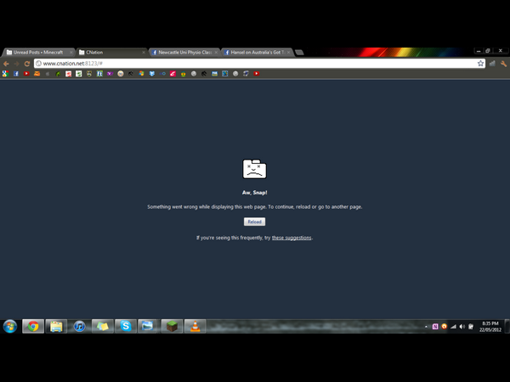Open the Apple logo bookmark
This screenshot has width=510, height=382.
point(48,74)
